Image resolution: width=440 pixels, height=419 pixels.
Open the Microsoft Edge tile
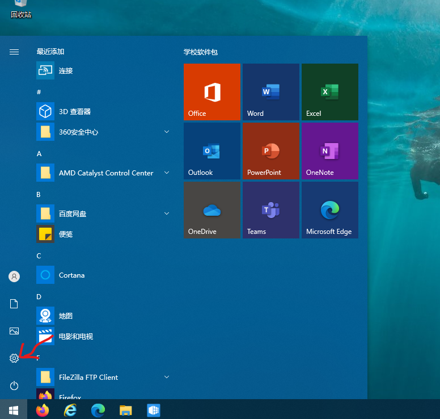click(x=330, y=210)
